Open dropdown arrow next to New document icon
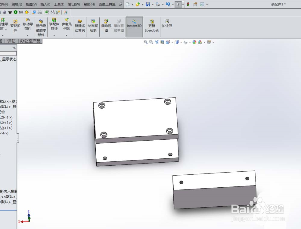The width and height of the screenshot is (301, 229). coord(132,5)
